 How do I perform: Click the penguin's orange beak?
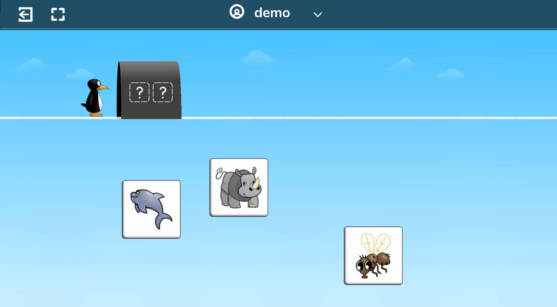(103, 87)
